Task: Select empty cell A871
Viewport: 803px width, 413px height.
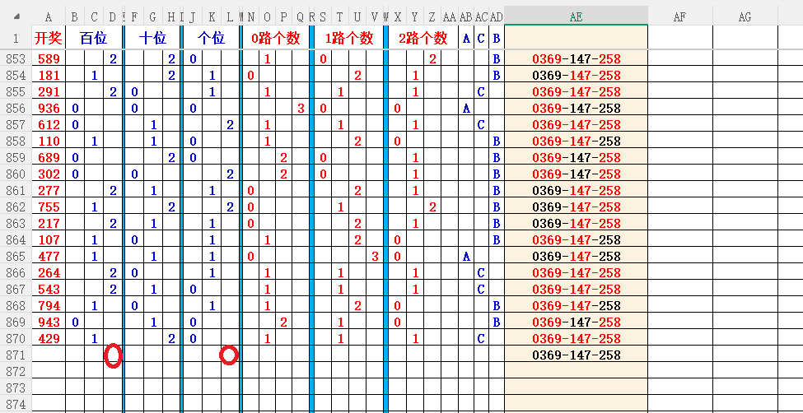Action: 49,354
